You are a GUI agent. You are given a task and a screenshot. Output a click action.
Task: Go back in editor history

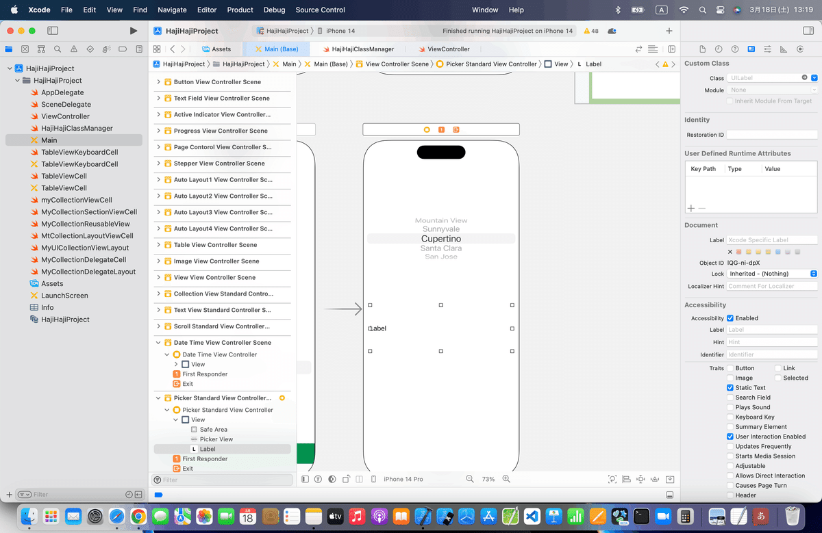[x=172, y=49]
